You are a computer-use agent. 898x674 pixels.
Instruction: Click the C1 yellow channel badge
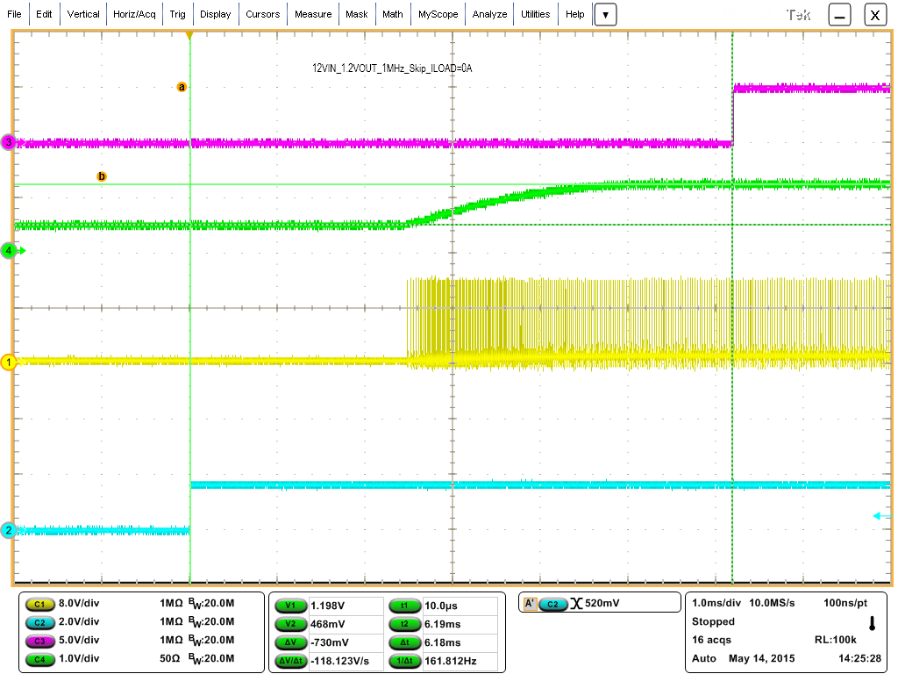39,603
